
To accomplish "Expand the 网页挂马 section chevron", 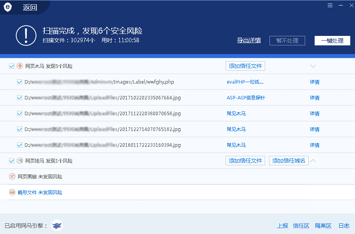I will (x=313, y=161).
